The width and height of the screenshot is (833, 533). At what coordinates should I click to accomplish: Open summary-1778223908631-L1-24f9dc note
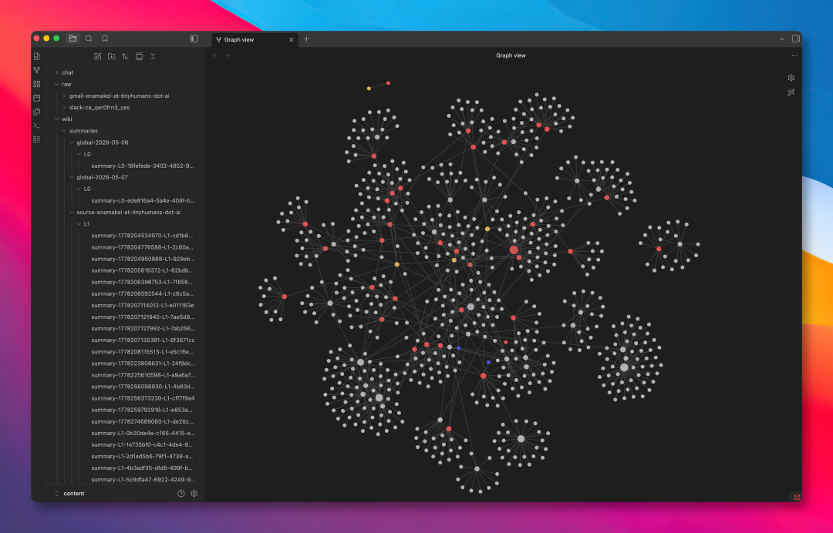[x=143, y=364]
